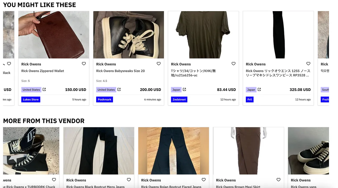
Task: Favorite the Rick Owens Zippered Wallet with heart
Action: click(84, 64)
